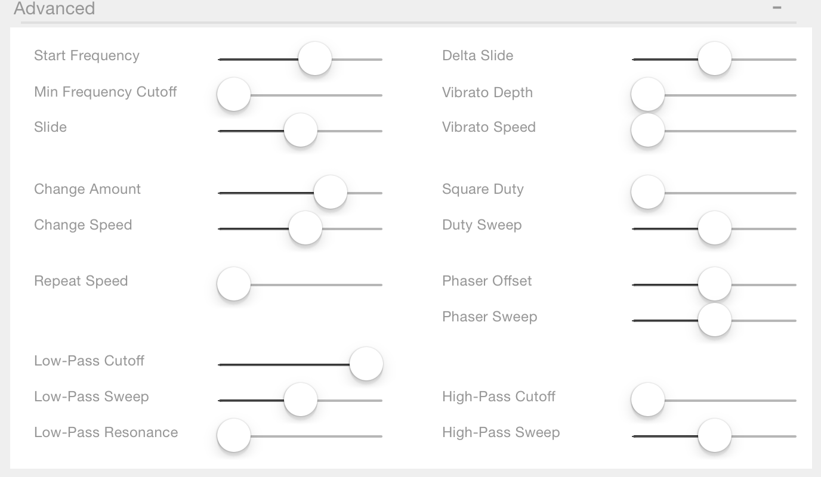Click the Repeat Speed slider knob
The width and height of the screenshot is (821, 477).
point(234,284)
